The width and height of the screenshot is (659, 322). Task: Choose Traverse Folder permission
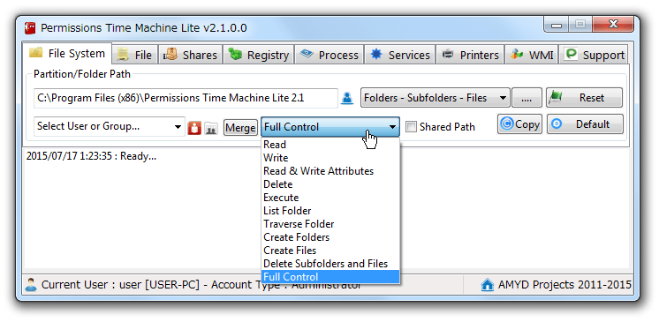pos(329,224)
